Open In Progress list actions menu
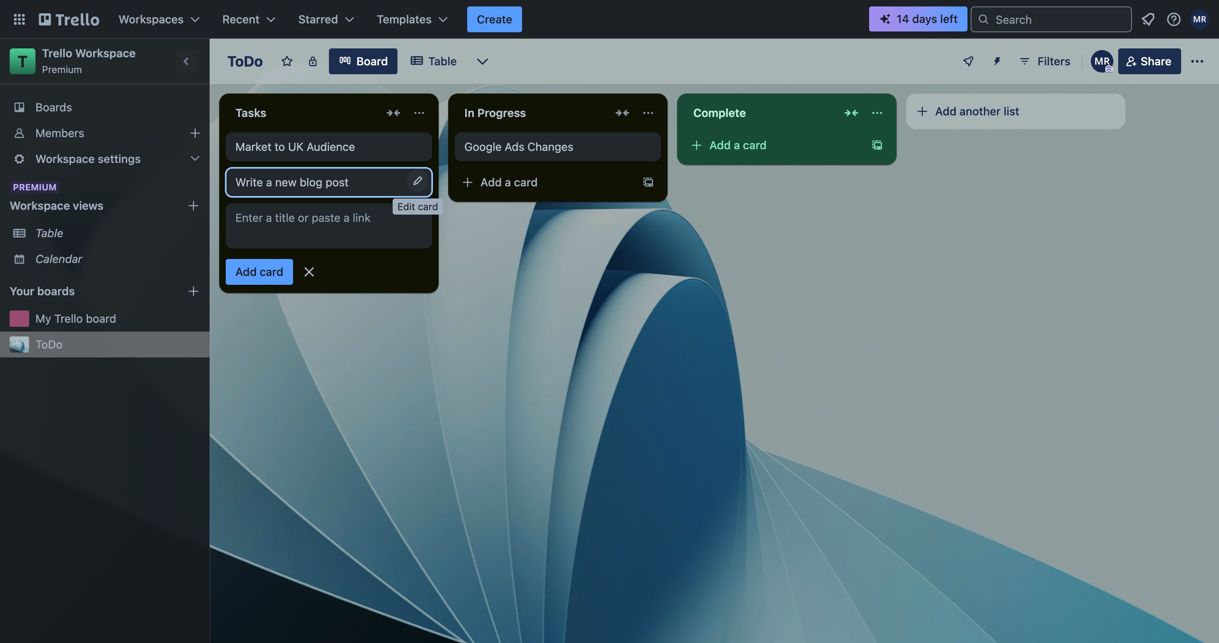Viewport: 1219px width, 643px height. pos(648,113)
